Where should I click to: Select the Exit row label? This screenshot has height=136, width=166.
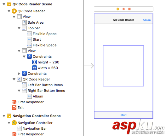21,108
